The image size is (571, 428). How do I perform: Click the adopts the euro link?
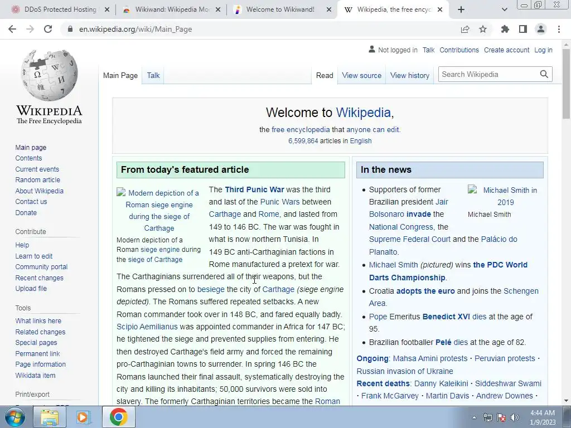coord(425,291)
